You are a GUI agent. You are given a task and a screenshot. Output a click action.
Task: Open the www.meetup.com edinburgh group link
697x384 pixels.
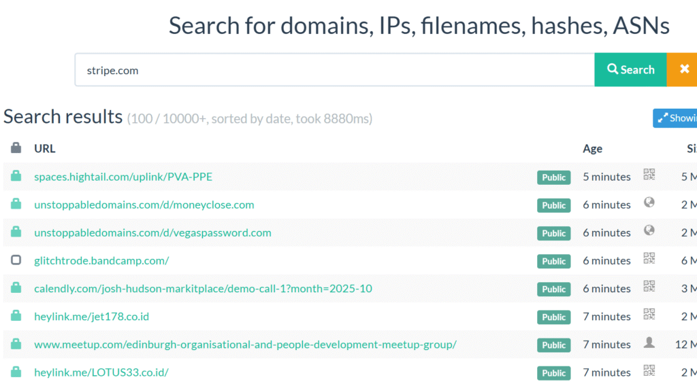(245, 345)
